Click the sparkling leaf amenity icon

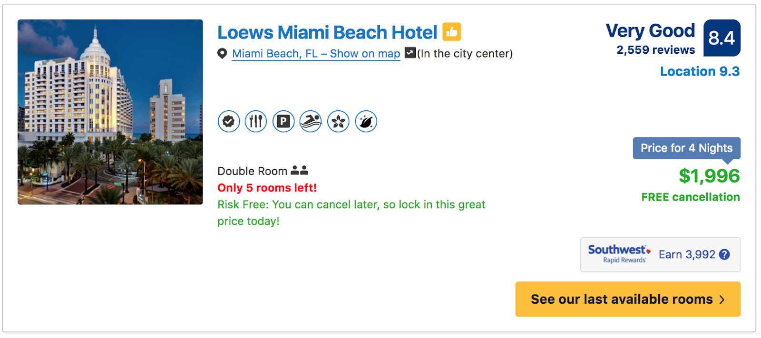tap(366, 121)
